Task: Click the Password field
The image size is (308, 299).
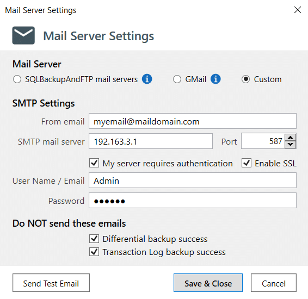Action: (193, 201)
